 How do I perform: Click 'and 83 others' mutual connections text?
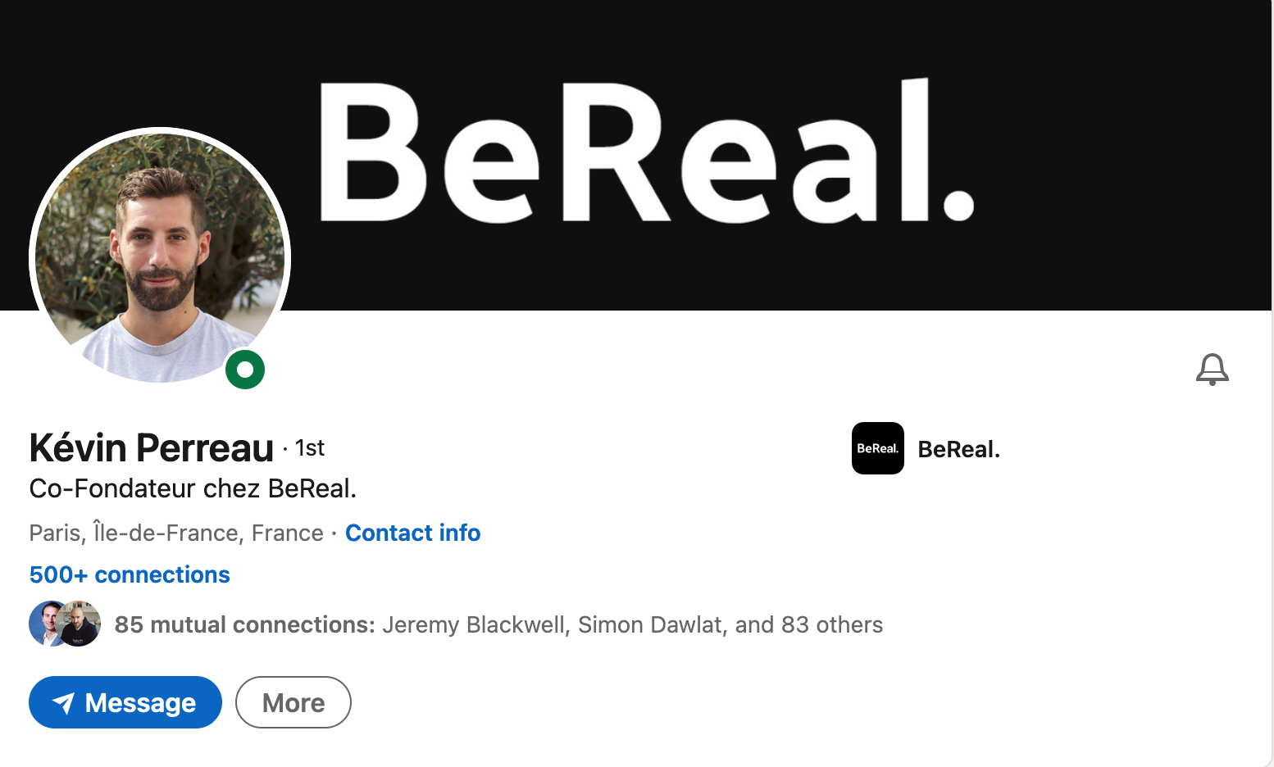click(808, 624)
